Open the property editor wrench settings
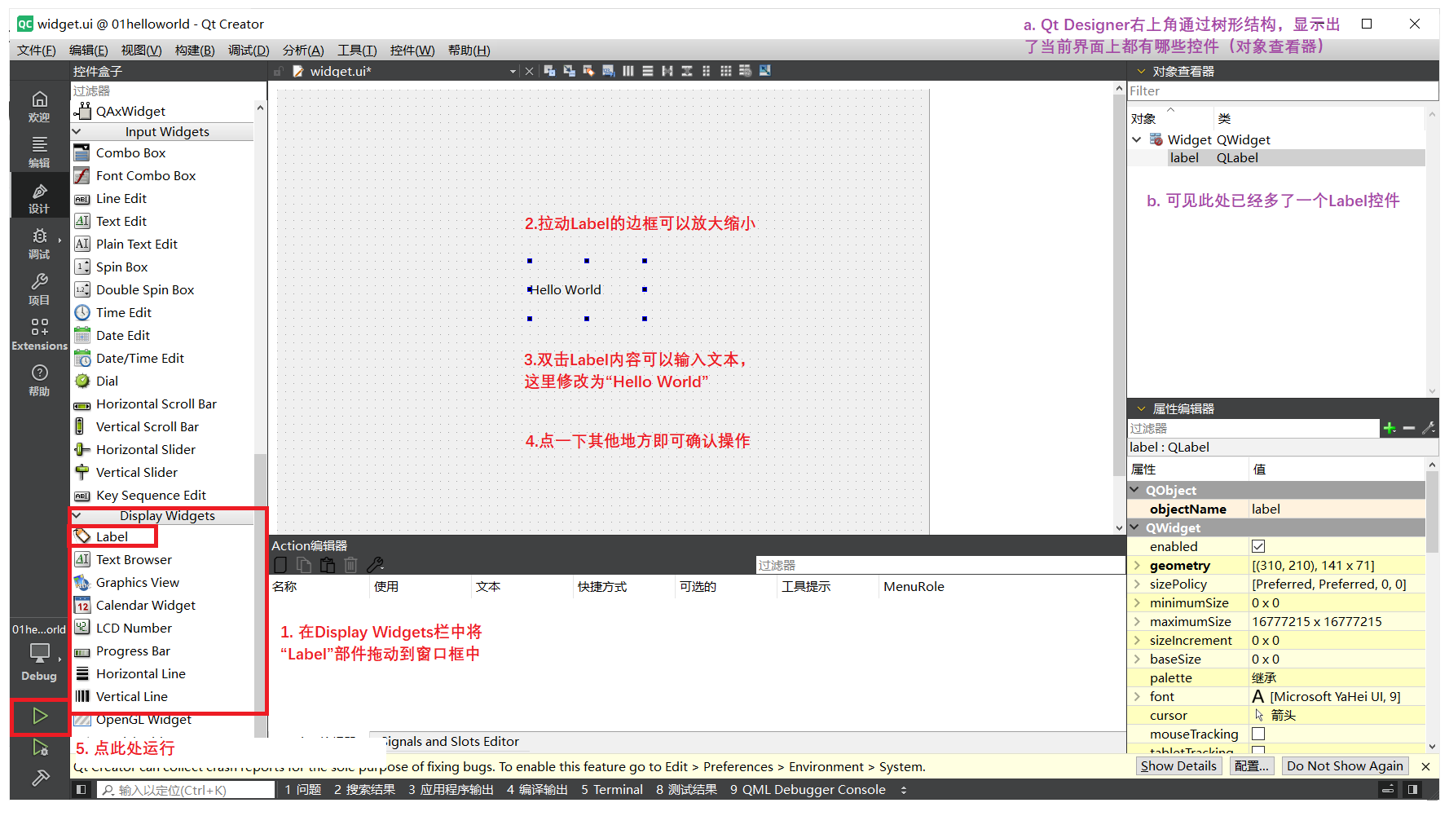1449x816 pixels. pos(1429,428)
